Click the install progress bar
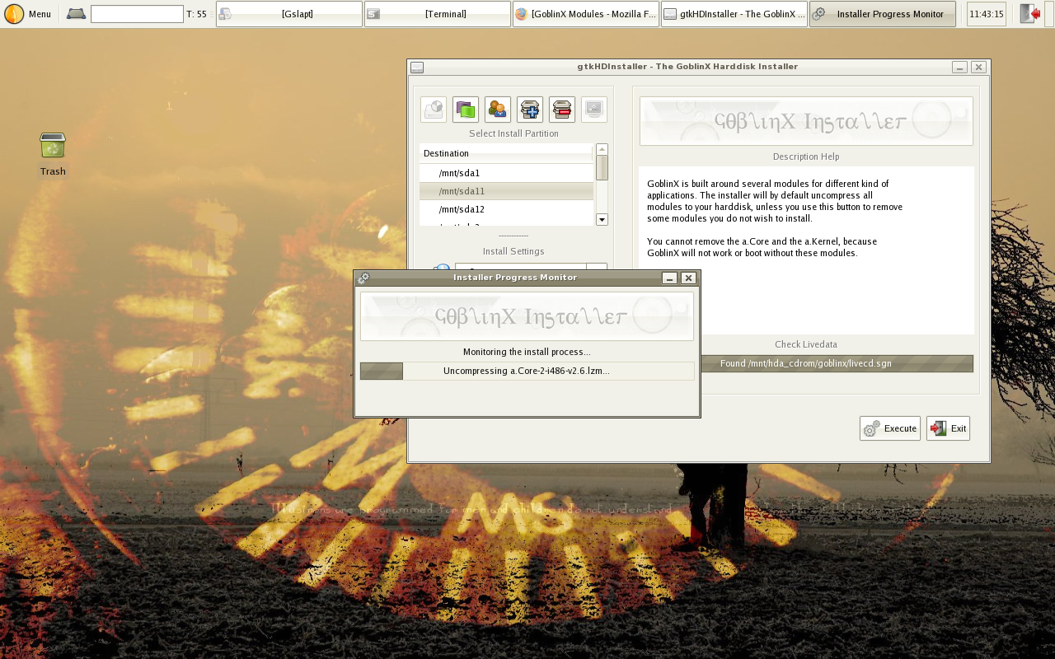This screenshot has width=1055, height=659. (527, 371)
